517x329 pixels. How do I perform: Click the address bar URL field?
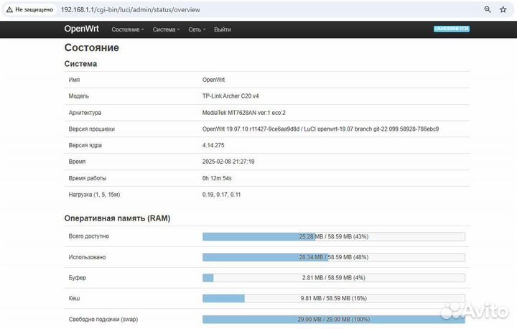coord(130,9)
